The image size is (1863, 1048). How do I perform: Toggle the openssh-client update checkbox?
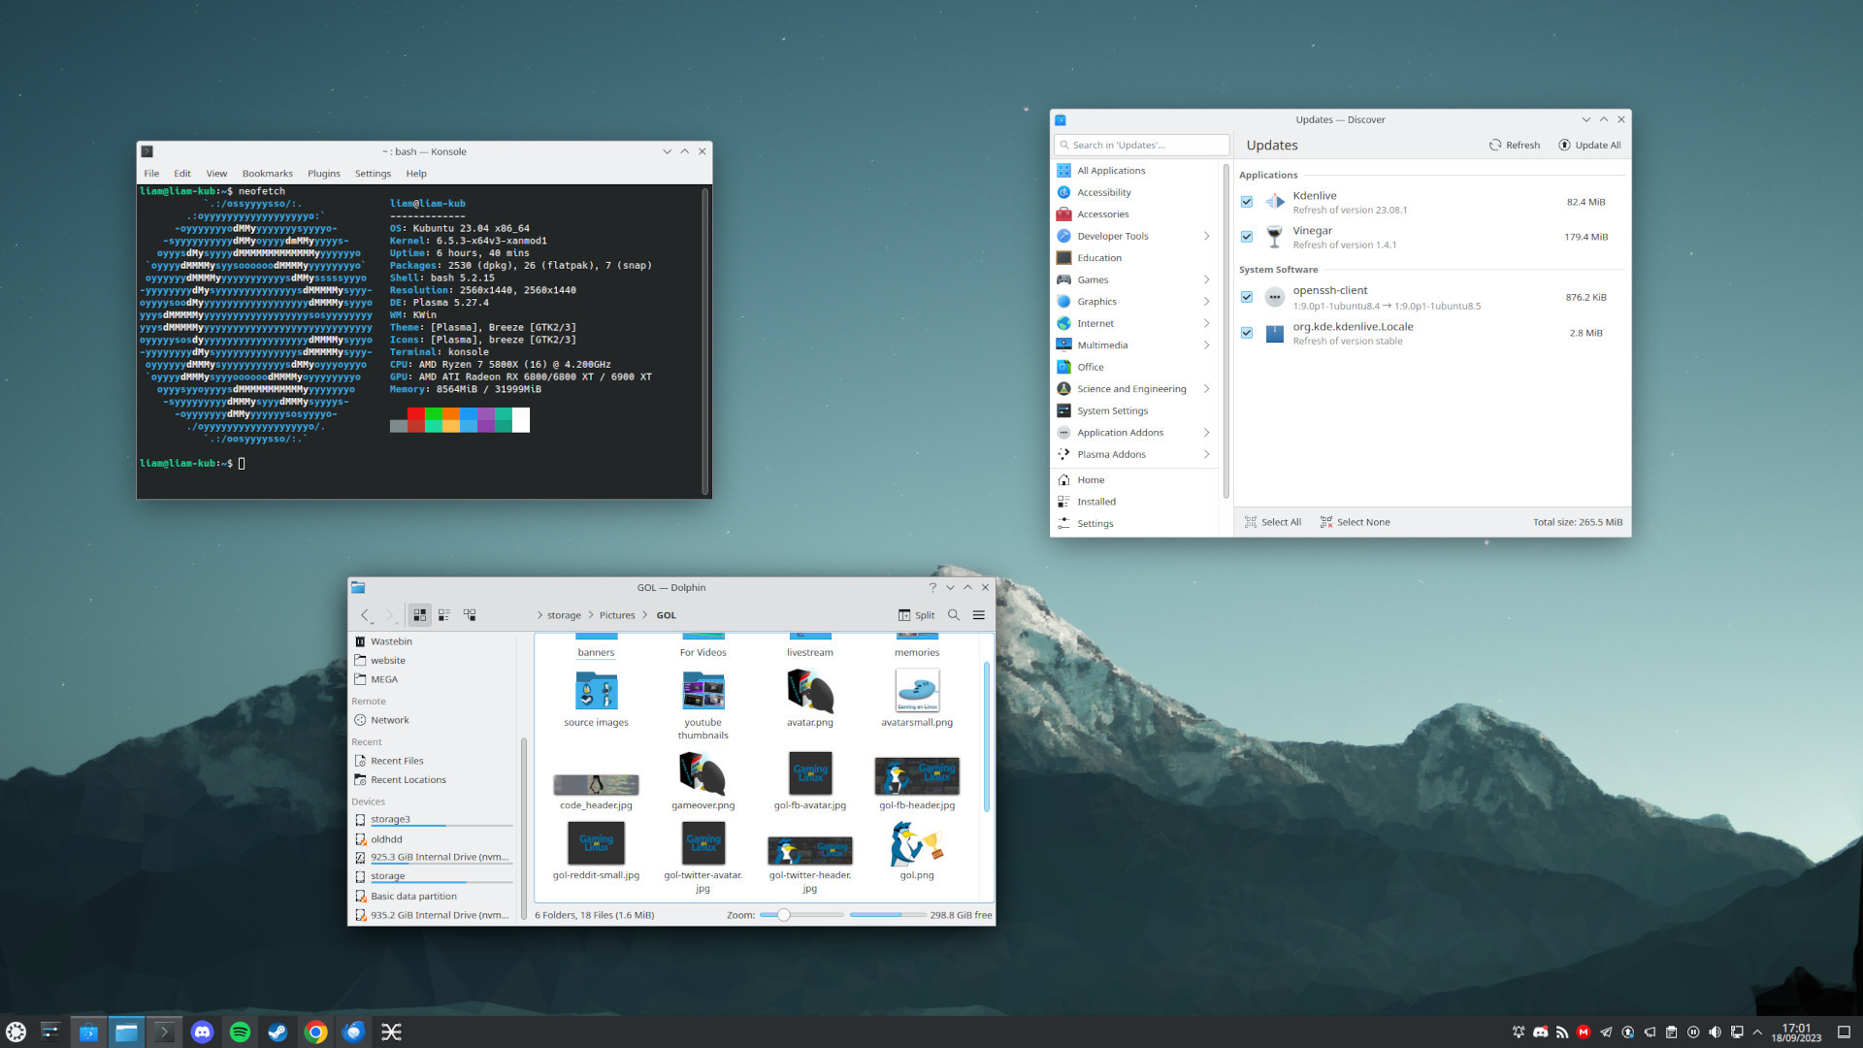coord(1247,297)
